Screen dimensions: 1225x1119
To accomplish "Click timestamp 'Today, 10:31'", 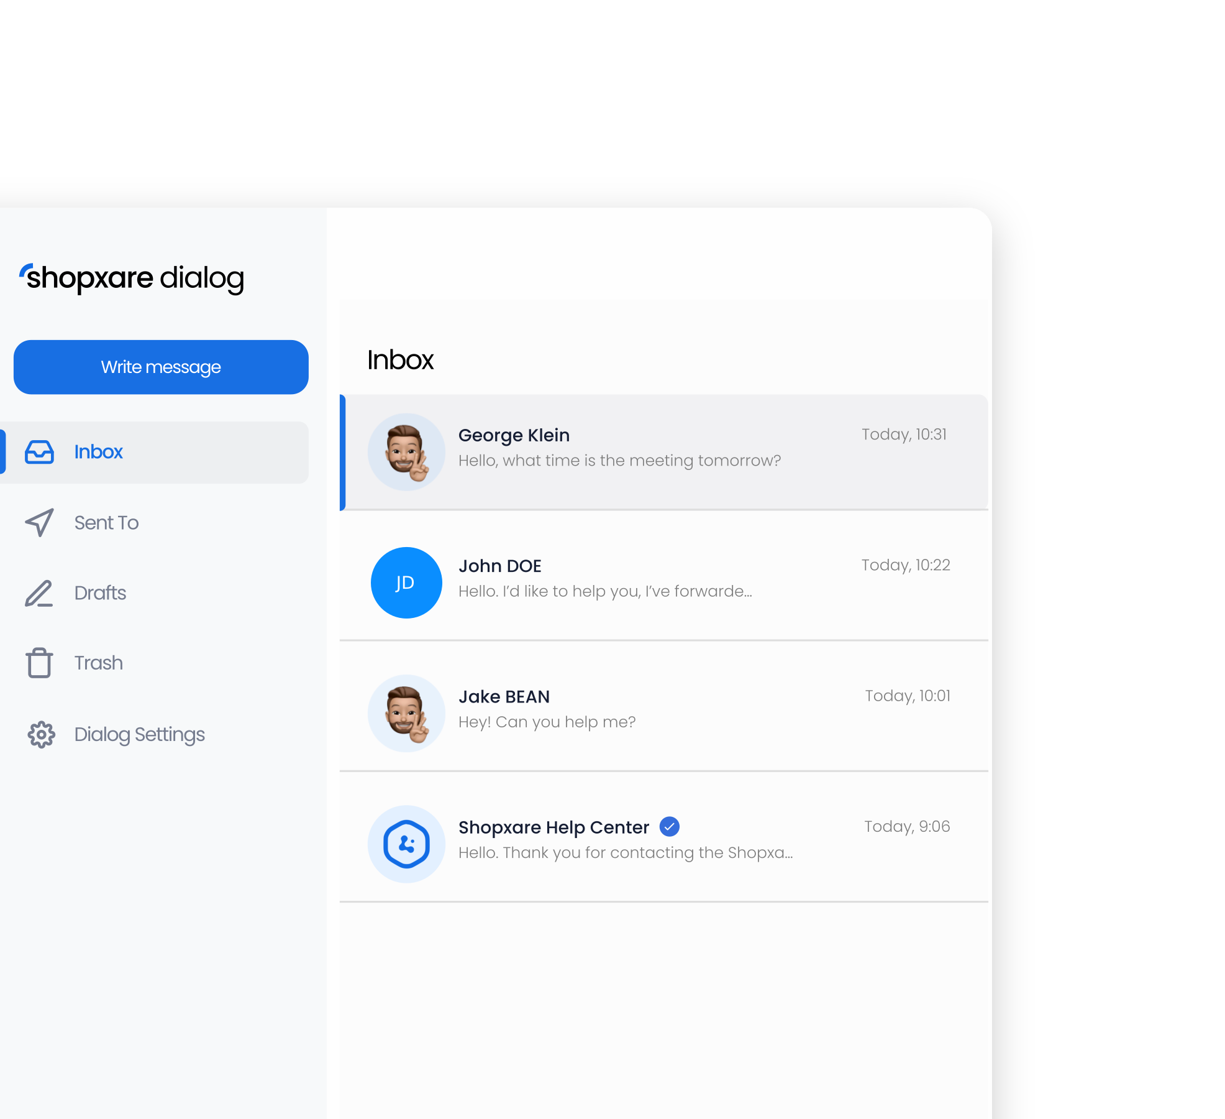I will coord(904,435).
